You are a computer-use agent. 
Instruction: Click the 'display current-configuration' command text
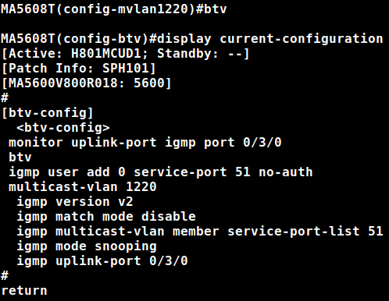[x=270, y=39]
